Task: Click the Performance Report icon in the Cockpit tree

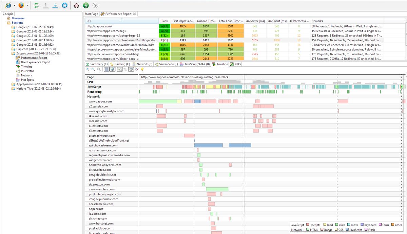Action: [18, 58]
